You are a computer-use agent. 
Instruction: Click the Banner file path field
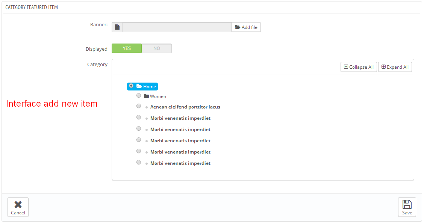click(177, 27)
